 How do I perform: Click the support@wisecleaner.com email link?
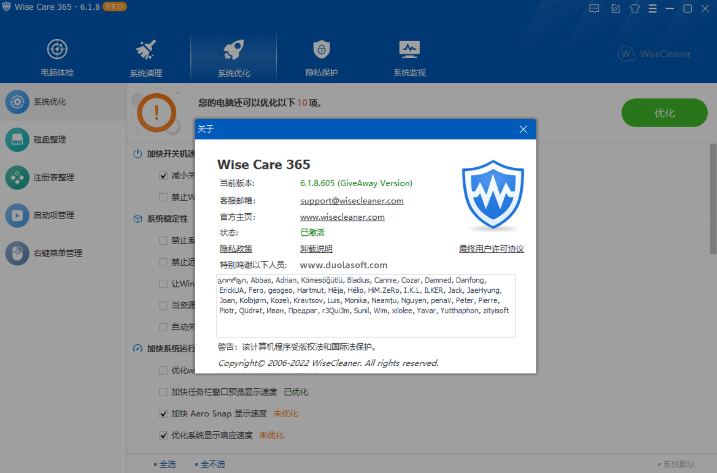pos(352,201)
